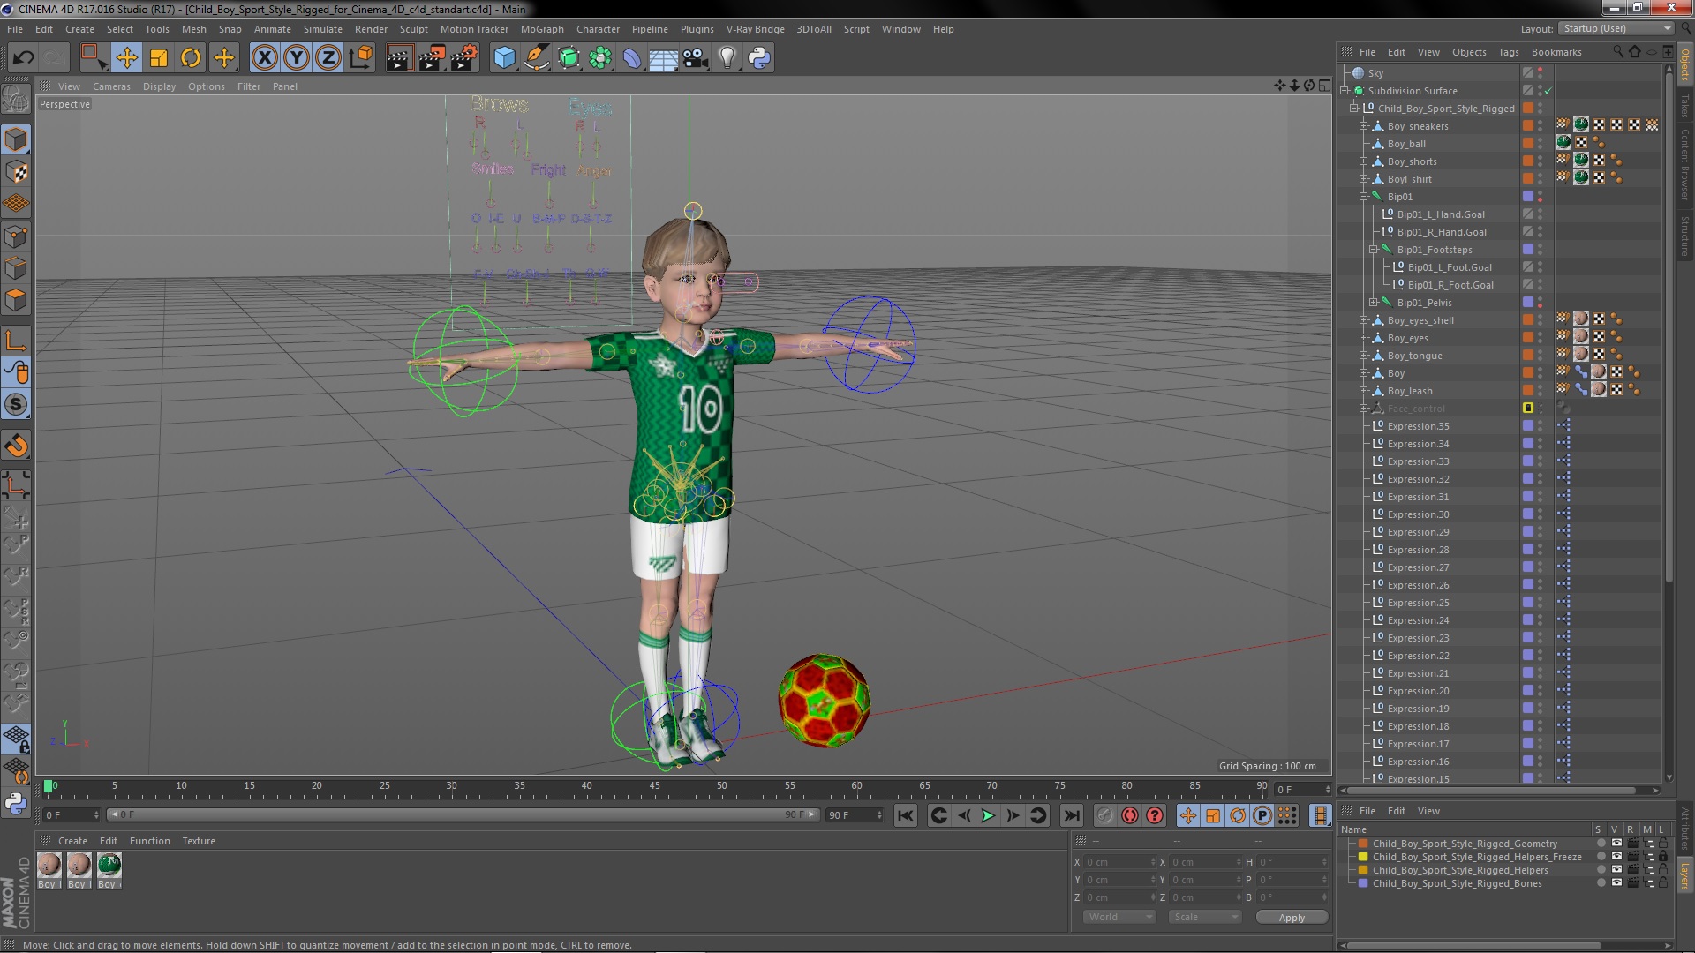The height and width of the screenshot is (953, 1695).
Task: Open the spline Pen tool icon
Action: click(536, 58)
